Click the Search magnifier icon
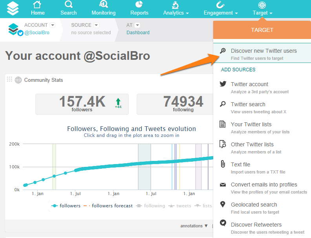The width and height of the screenshot is (311, 238). [x=69, y=4]
